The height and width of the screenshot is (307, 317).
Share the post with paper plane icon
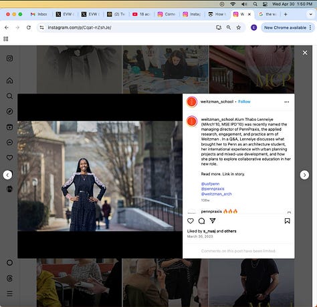213,221
